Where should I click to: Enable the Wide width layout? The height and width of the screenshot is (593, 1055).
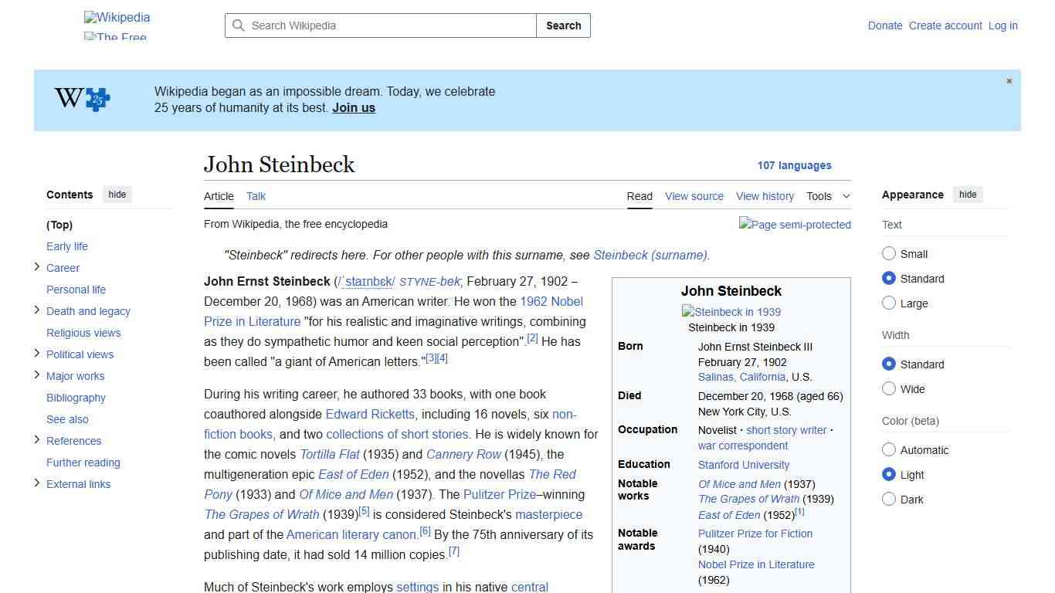tap(889, 388)
